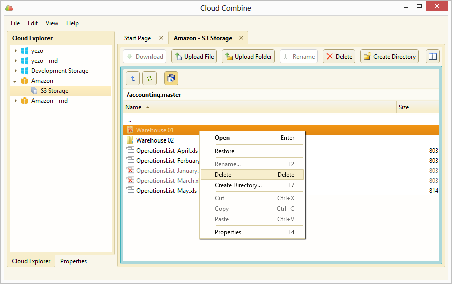This screenshot has height=284, width=452.
Task: Expand the Amazon - rnd tree node
Action: coord(15,101)
